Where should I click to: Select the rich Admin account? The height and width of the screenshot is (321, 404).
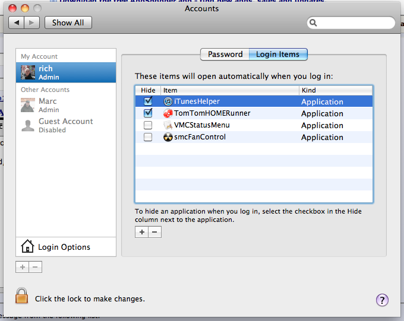click(66, 72)
